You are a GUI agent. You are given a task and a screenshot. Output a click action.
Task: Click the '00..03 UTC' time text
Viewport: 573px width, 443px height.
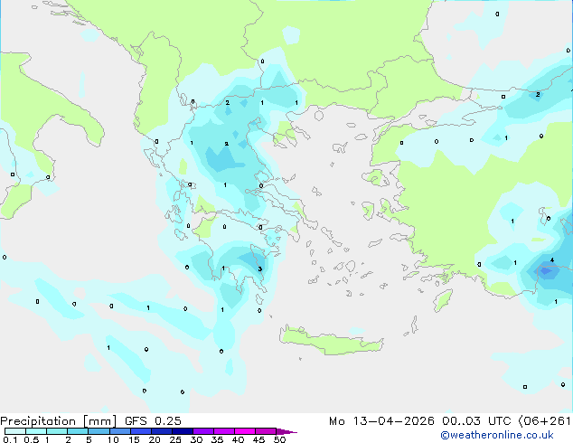click(476, 421)
